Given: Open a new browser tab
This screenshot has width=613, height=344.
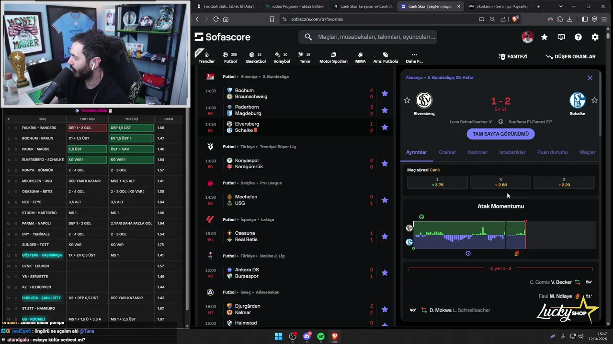Looking at the screenshot, I should tap(538, 6).
